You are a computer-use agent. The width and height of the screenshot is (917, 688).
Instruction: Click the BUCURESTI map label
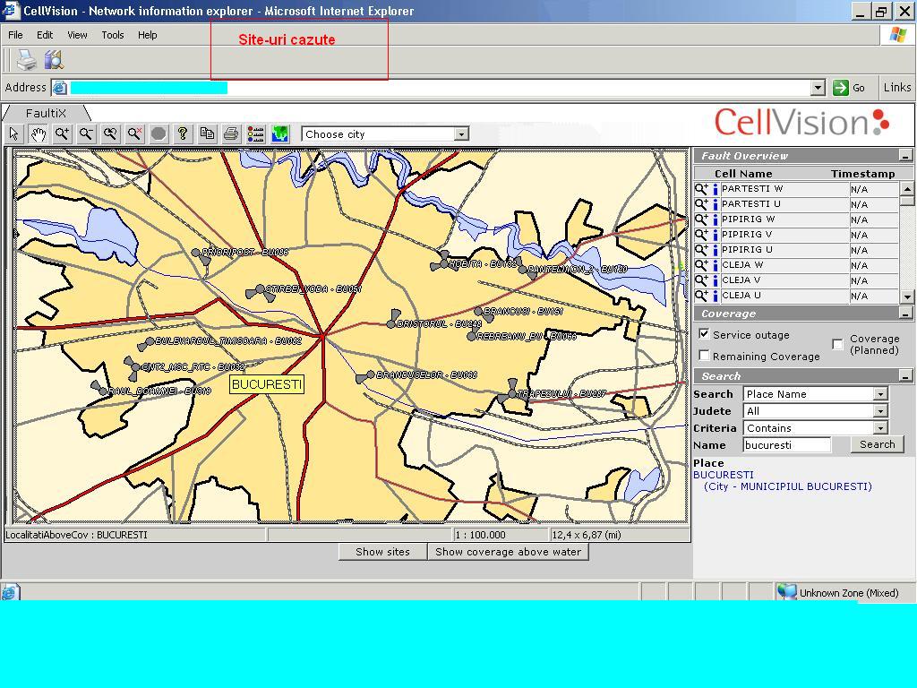tap(267, 384)
